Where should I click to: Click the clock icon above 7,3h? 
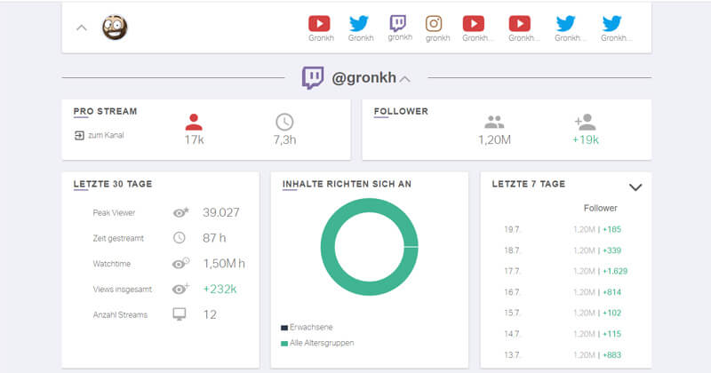(284, 123)
